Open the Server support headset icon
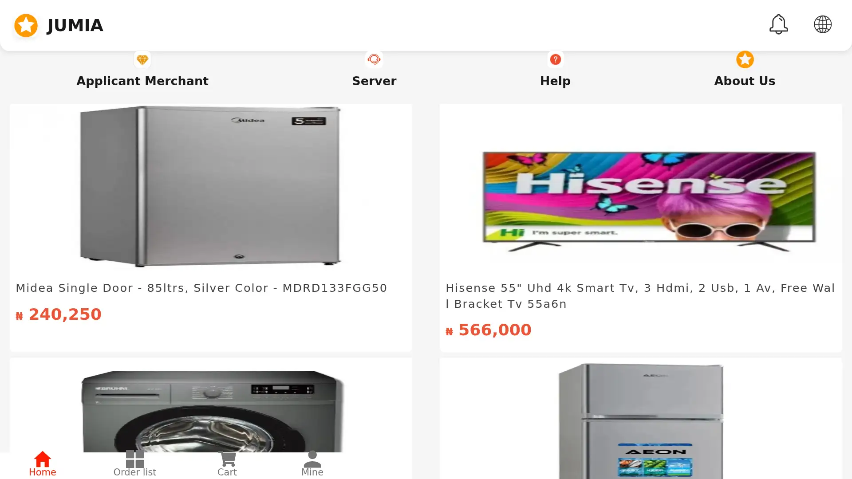 point(374,59)
